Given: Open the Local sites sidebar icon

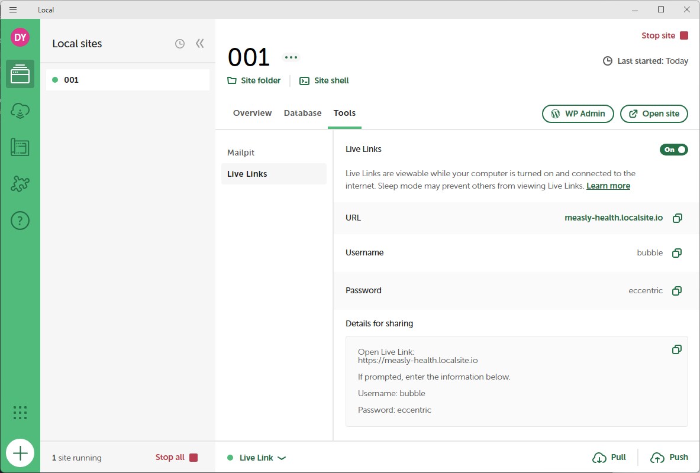Looking at the screenshot, I should pos(20,74).
